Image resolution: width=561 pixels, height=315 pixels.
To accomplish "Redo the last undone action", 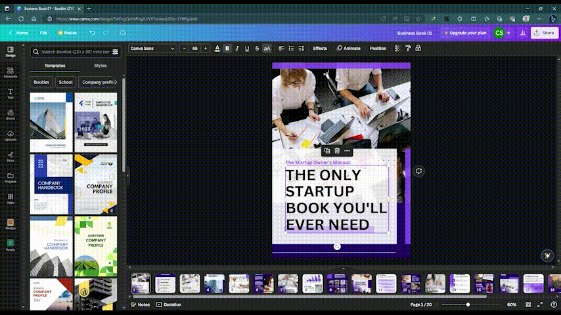I will coord(106,33).
